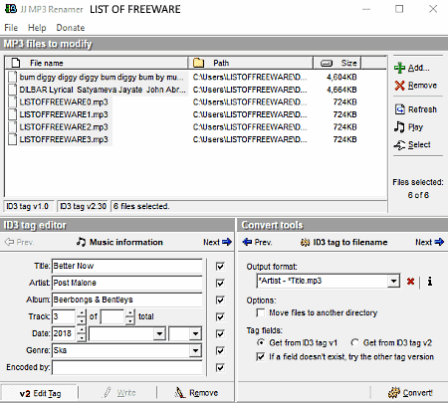The height and width of the screenshot is (403, 448).
Task: Click the v2 Edit Tag button
Action: click(x=40, y=393)
